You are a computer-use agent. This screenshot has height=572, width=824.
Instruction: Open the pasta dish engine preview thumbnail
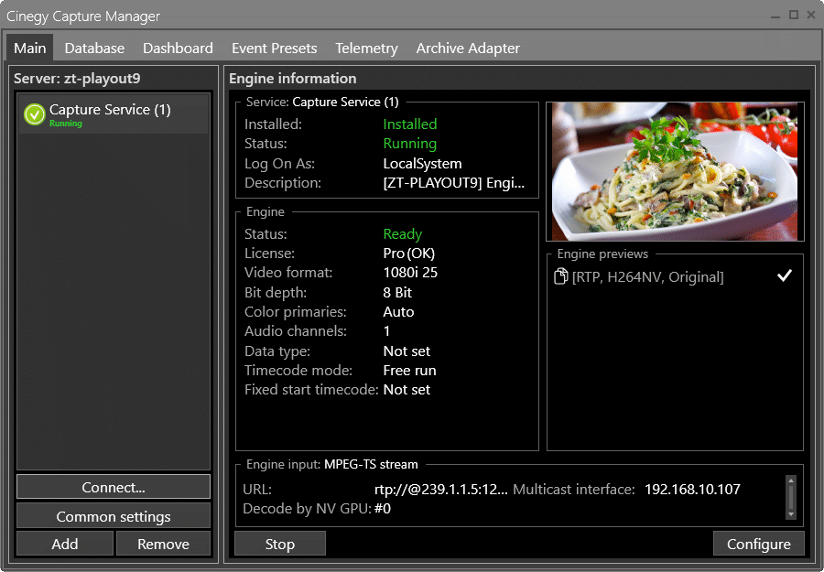pos(674,170)
